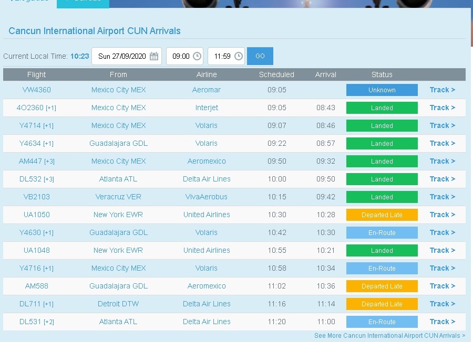Click Departed Late status for AM588
The width and height of the screenshot is (473, 342).
coord(382,286)
